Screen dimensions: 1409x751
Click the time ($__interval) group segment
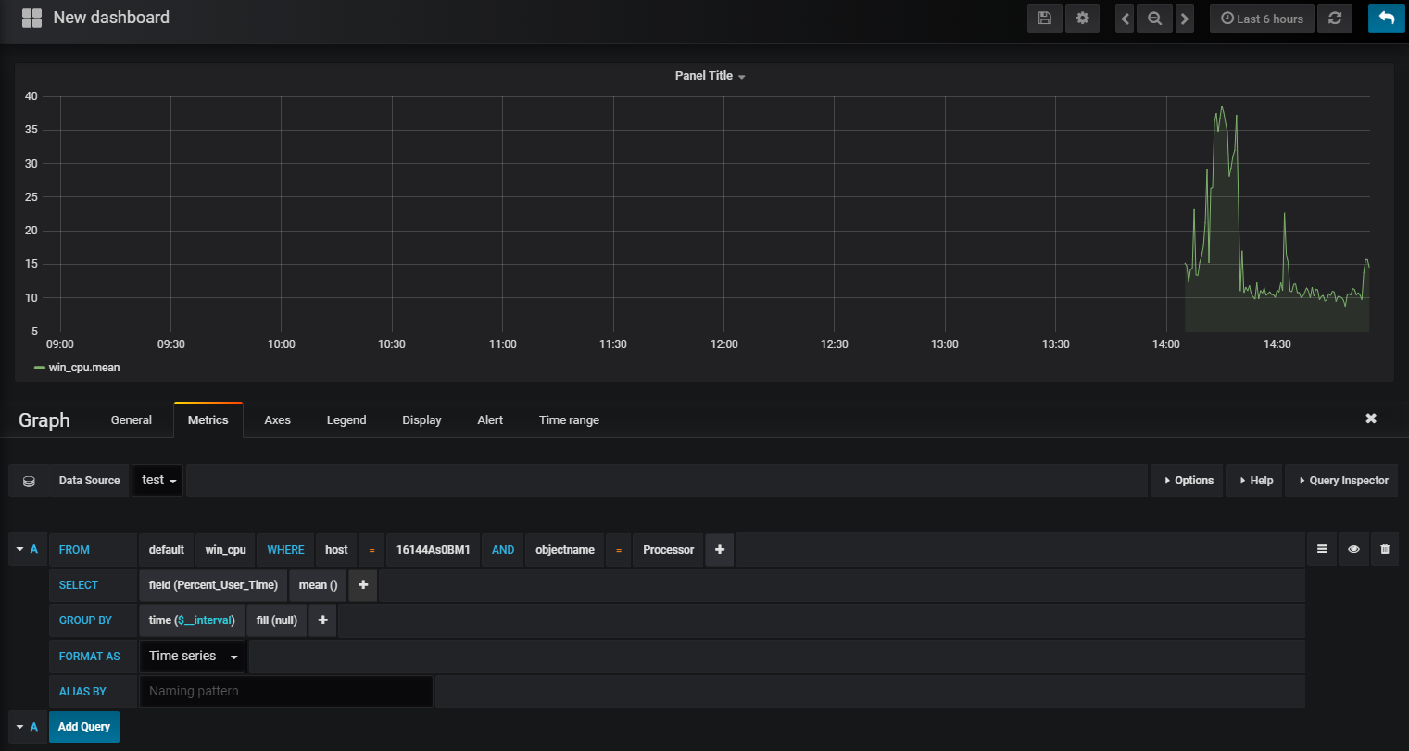192,620
